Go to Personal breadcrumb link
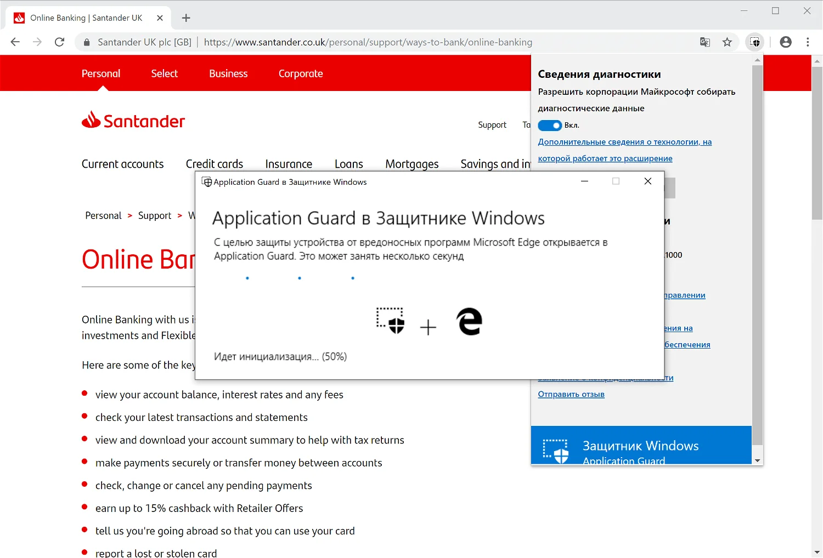823x558 pixels. point(103,215)
